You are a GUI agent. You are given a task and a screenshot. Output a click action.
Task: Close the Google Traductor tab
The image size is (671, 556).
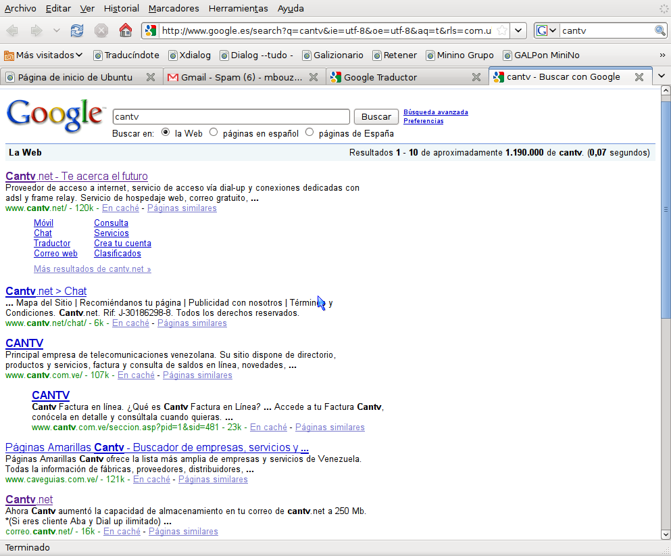[476, 77]
